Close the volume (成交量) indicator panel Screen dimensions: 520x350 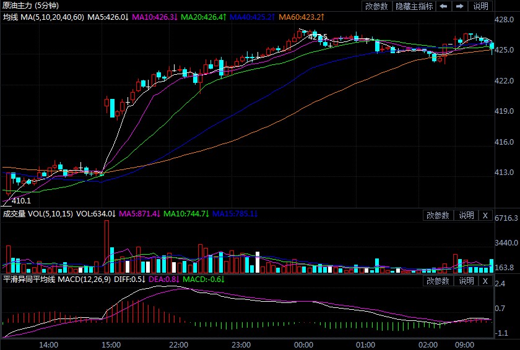point(485,215)
